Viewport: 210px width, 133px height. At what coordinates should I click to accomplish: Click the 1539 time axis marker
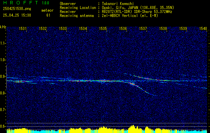point(183,28)
